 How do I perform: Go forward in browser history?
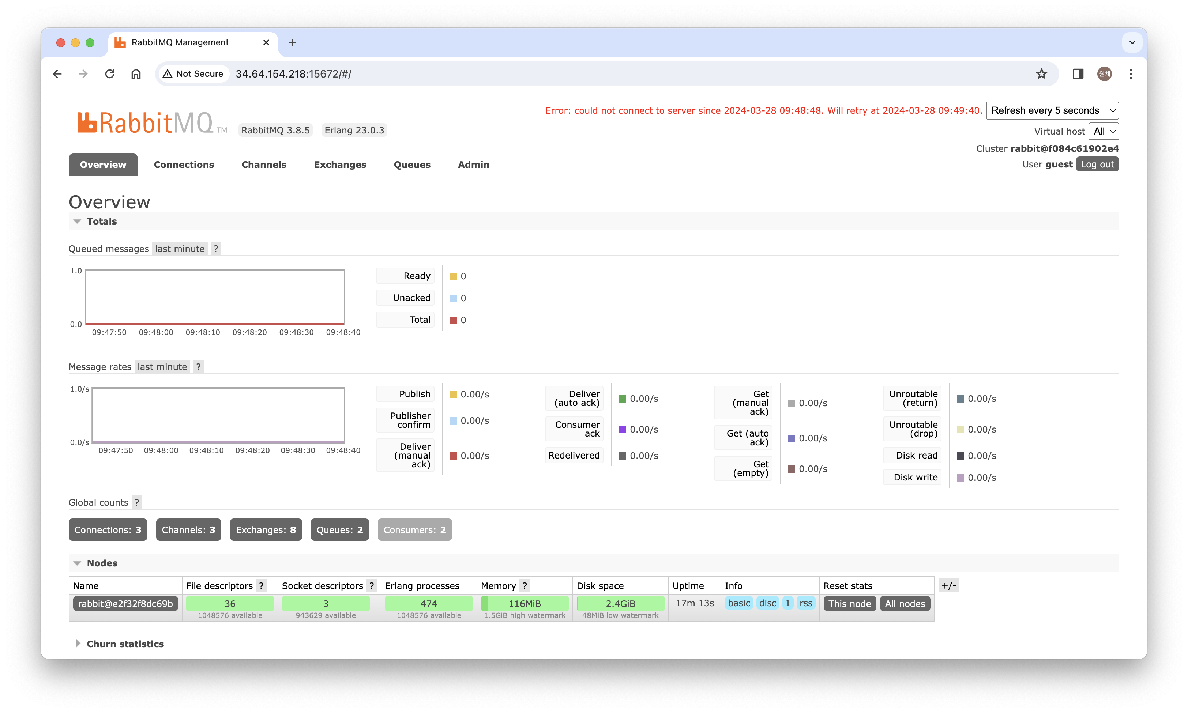[x=83, y=74]
